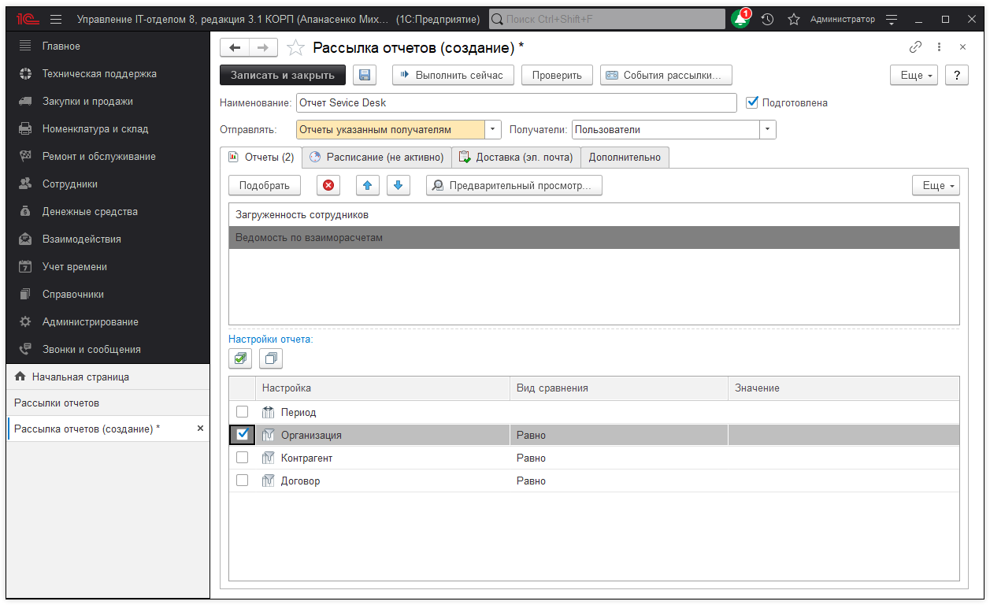Tick the Контрагент setting checkbox
Image resolution: width=990 pixels, height=605 pixels.
click(243, 458)
